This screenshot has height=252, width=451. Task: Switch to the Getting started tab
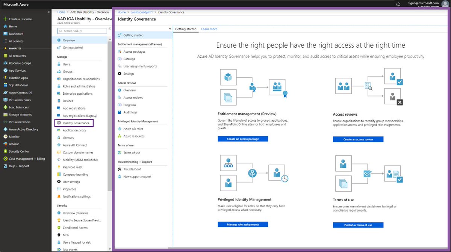pos(186,29)
